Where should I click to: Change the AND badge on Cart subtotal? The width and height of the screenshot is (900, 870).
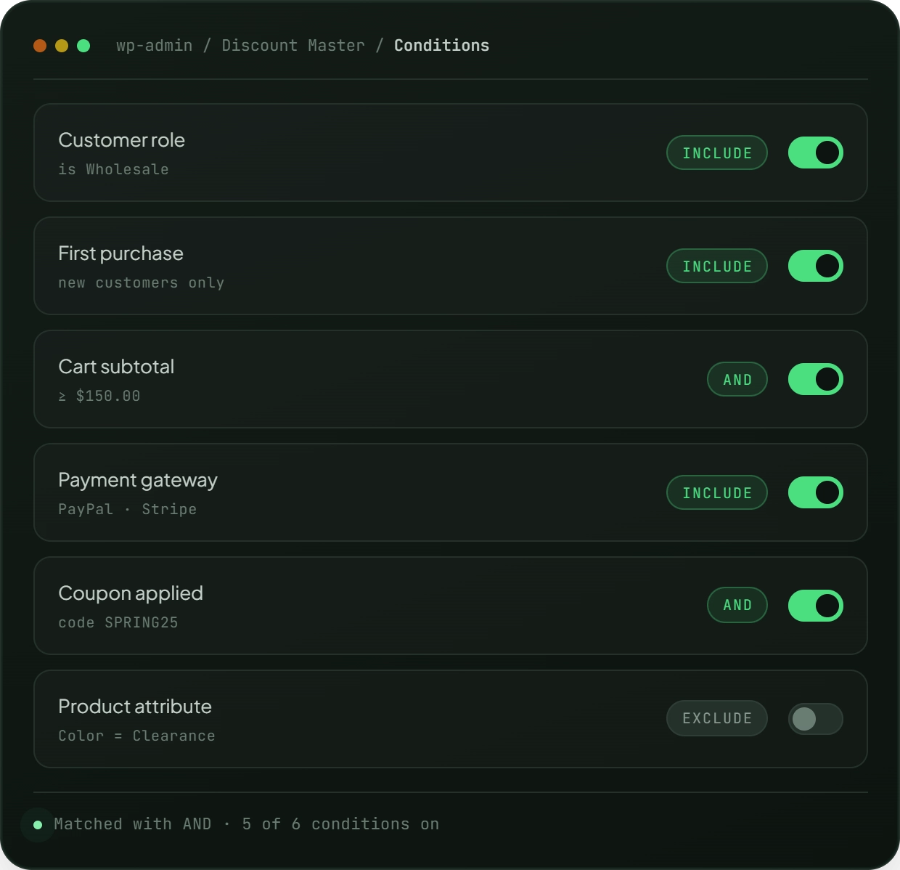click(737, 379)
